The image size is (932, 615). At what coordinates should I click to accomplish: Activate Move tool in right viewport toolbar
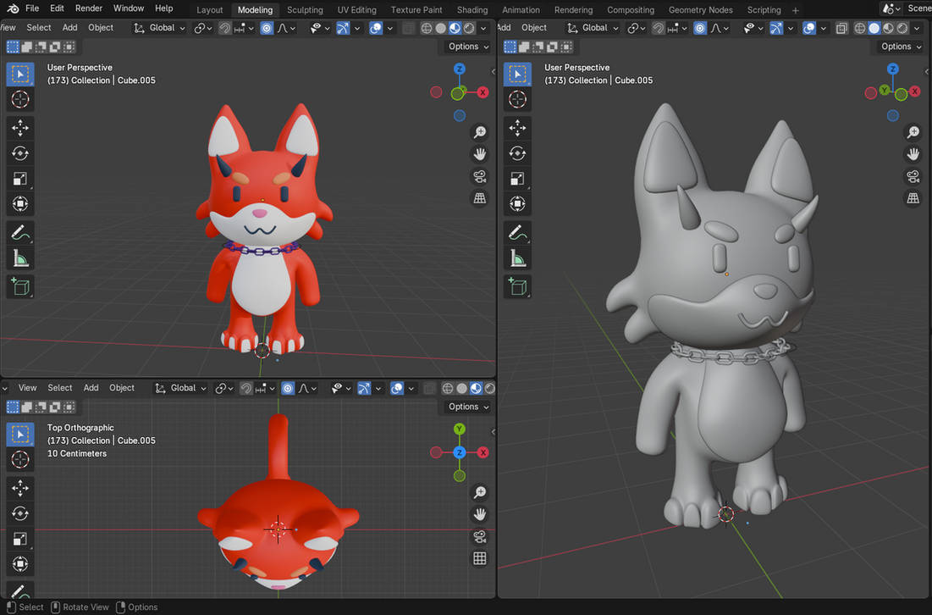coord(517,128)
